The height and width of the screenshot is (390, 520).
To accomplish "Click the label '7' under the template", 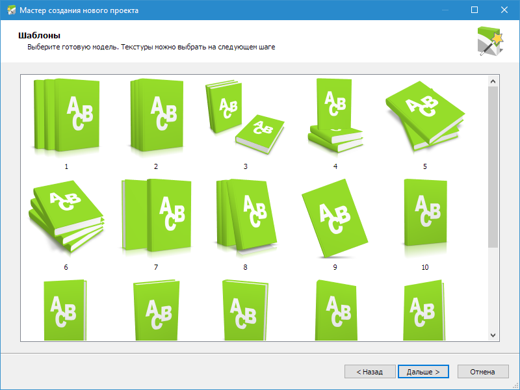I will click(x=156, y=267).
